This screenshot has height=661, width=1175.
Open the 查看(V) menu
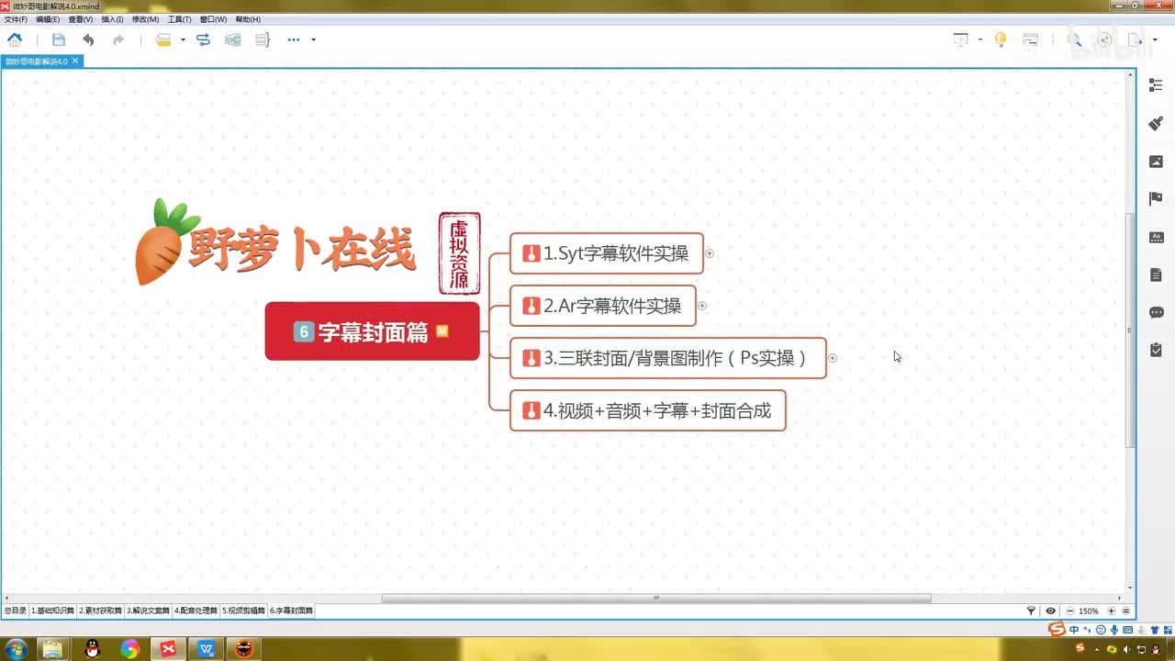tap(81, 19)
